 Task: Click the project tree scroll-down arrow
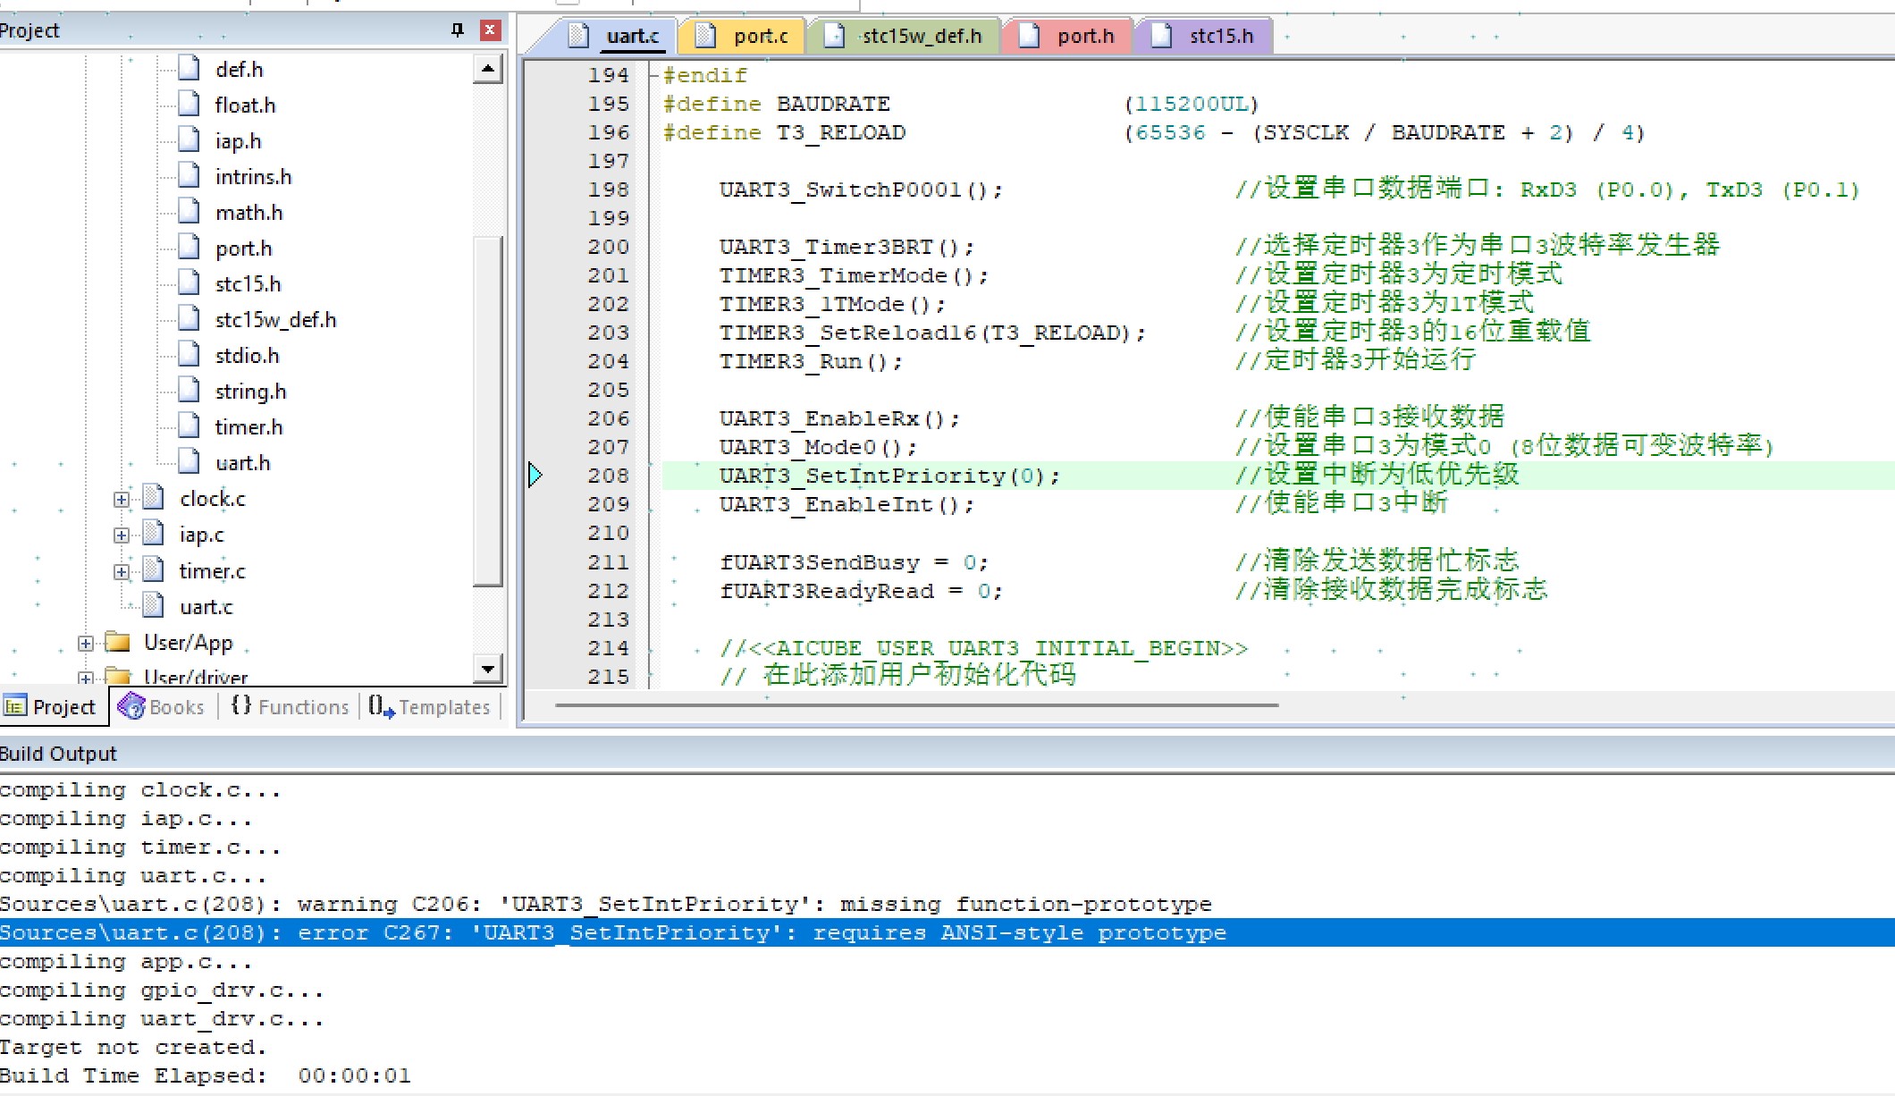click(487, 668)
